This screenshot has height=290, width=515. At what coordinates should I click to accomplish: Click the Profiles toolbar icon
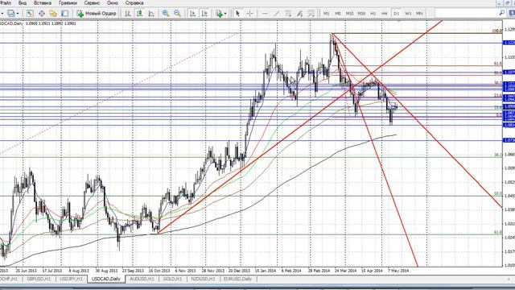(11, 14)
